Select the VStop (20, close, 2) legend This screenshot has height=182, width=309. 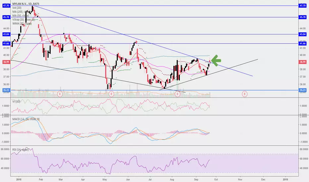click(23, 20)
